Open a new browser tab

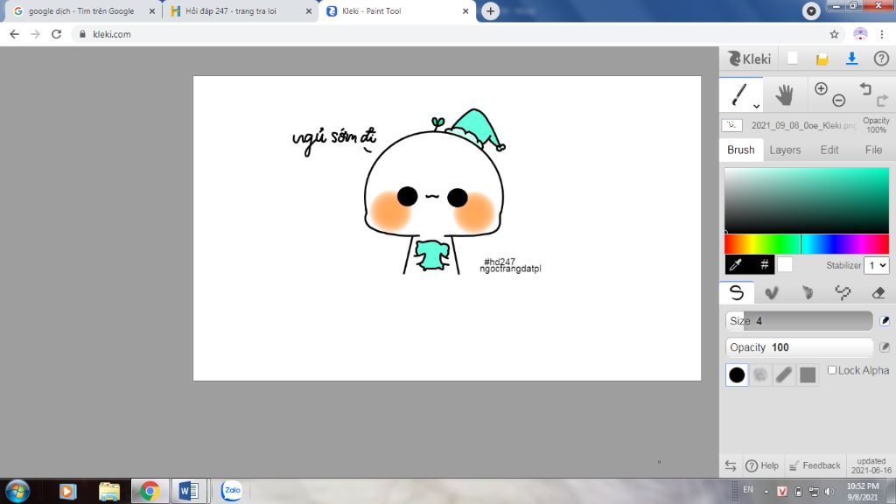490,10
